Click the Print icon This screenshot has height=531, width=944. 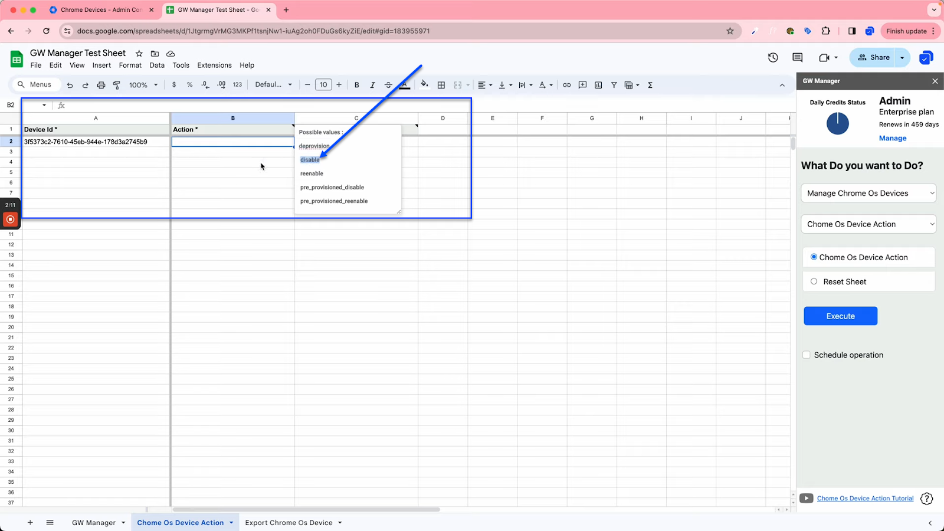pyautogui.click(x=101, y=85)
